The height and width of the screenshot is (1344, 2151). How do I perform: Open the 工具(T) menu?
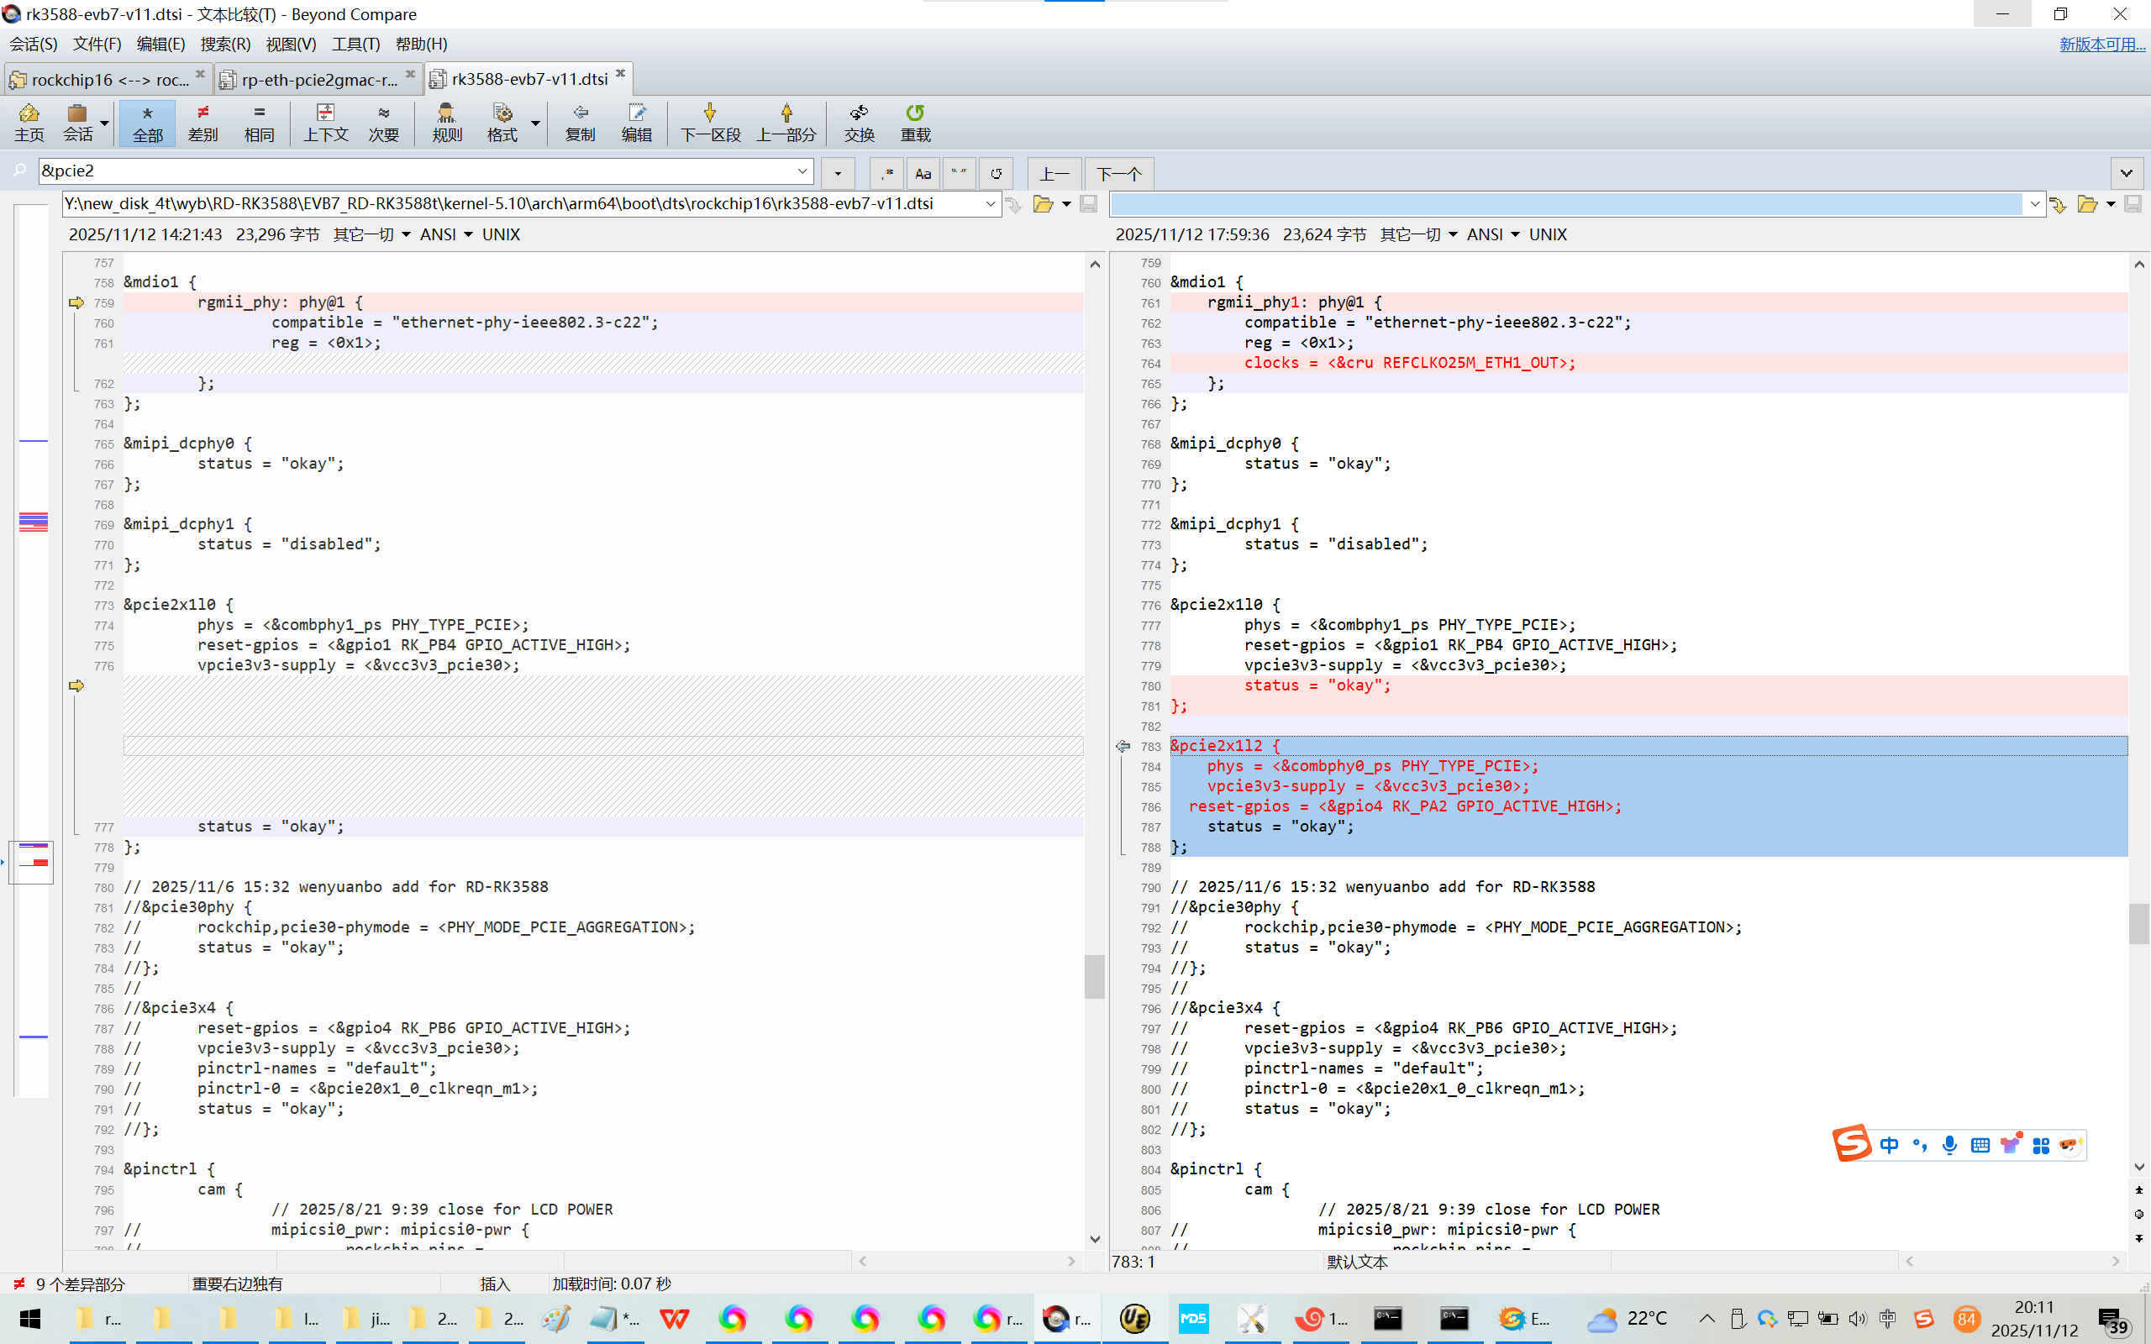coord(355,44)
